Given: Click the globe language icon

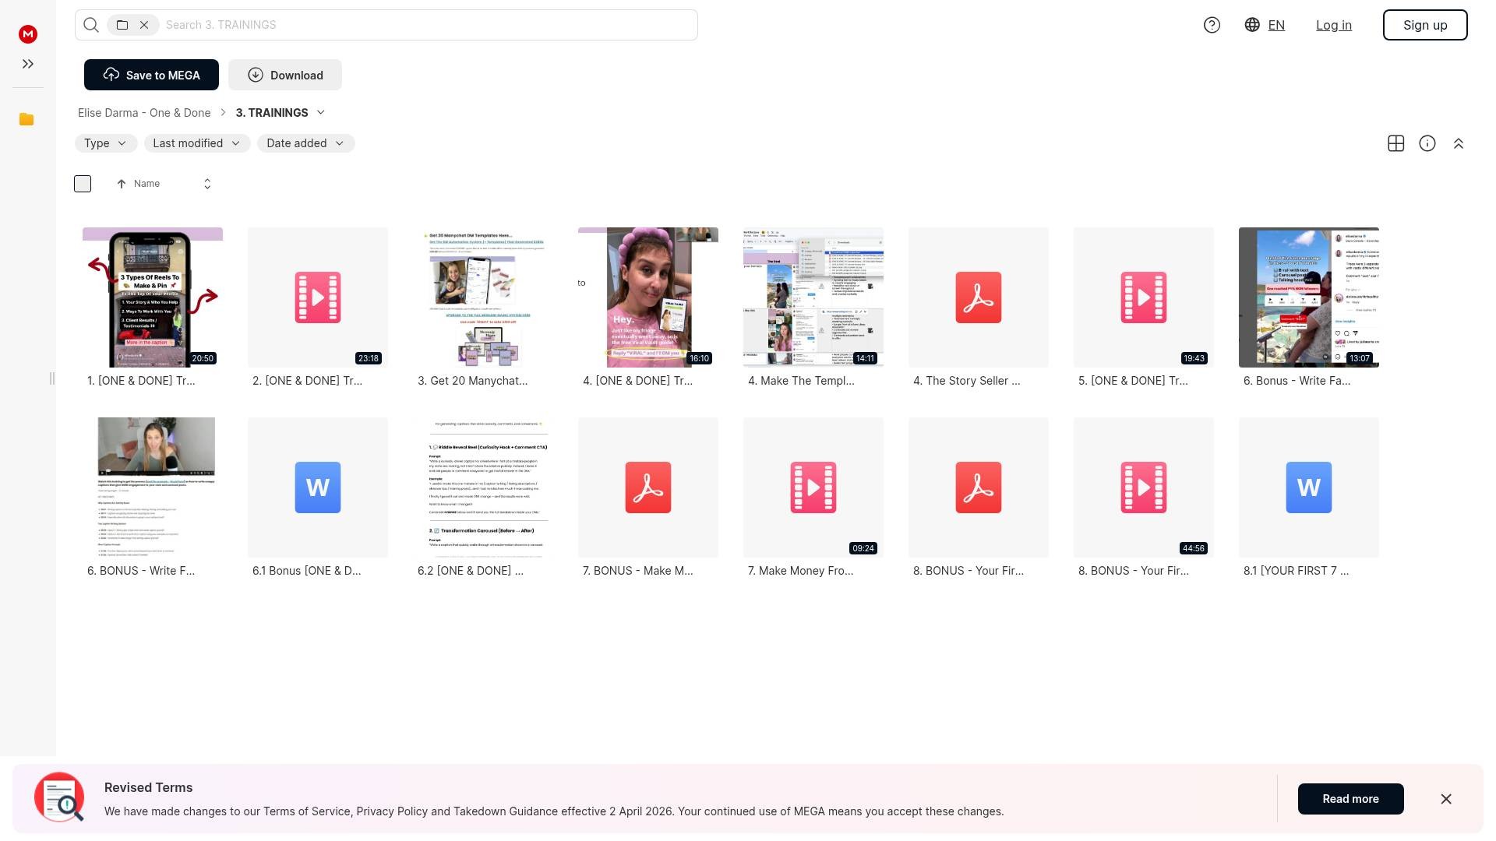Looking at the screenshot, I should (x=1252, y=25).
